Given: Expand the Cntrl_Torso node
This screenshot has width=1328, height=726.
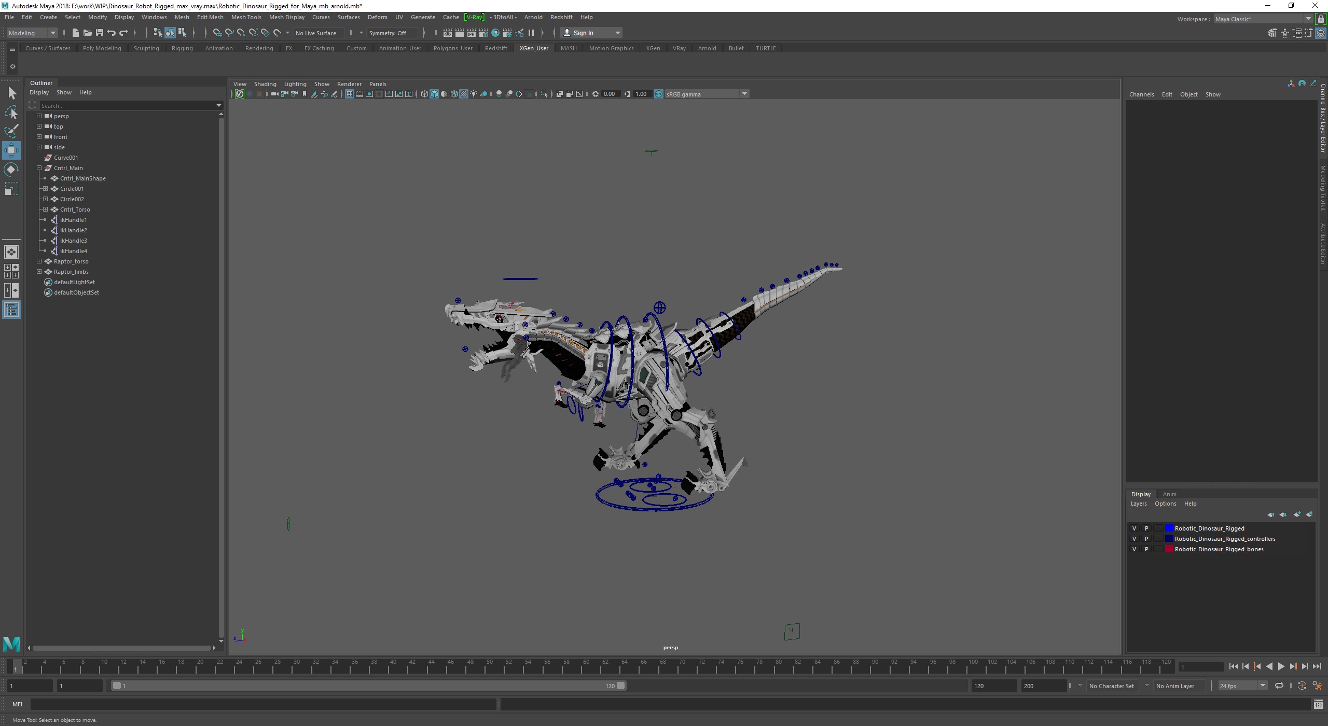Looking at the screenshot, I should (x=45, y=210).
